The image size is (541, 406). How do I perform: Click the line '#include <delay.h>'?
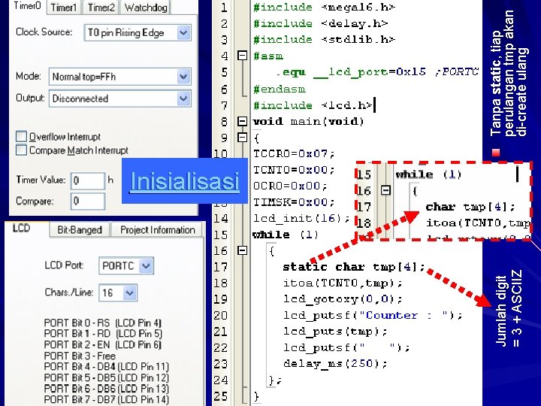coord(321,23)
